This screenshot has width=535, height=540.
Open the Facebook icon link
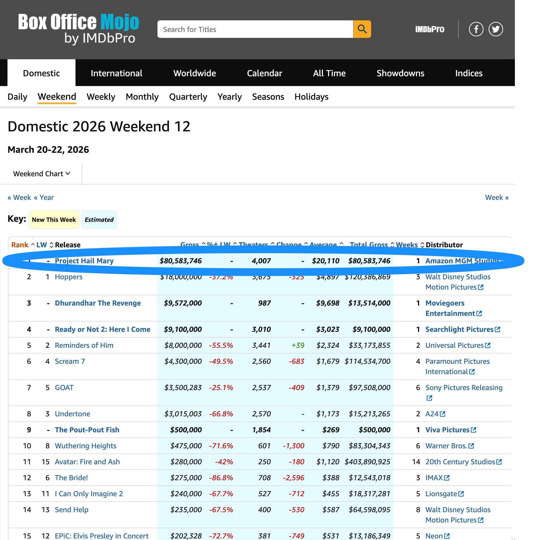476,29
